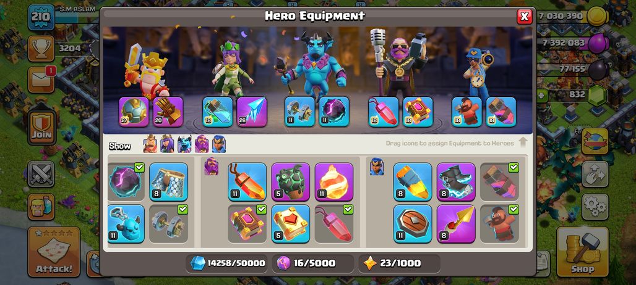Close the Hero Equipment window
The image size is (636, 285).
pos(524,17)
